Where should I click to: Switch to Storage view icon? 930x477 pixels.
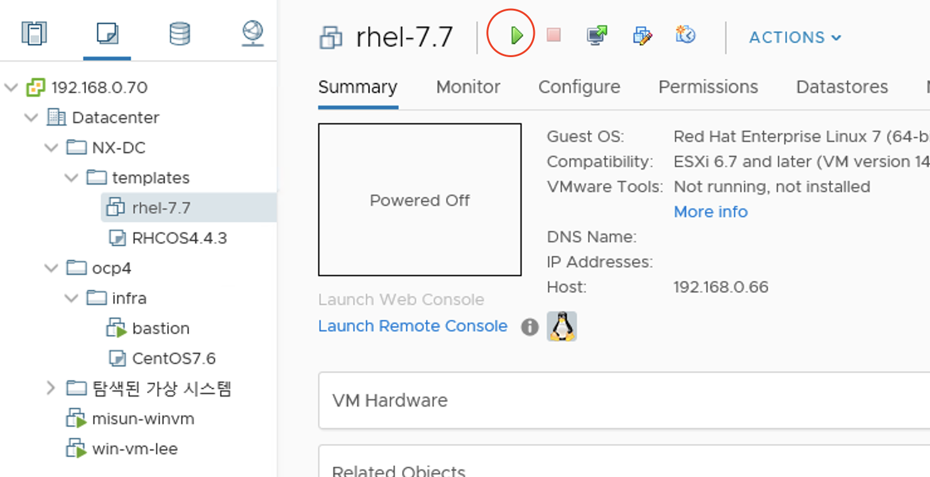180,33
